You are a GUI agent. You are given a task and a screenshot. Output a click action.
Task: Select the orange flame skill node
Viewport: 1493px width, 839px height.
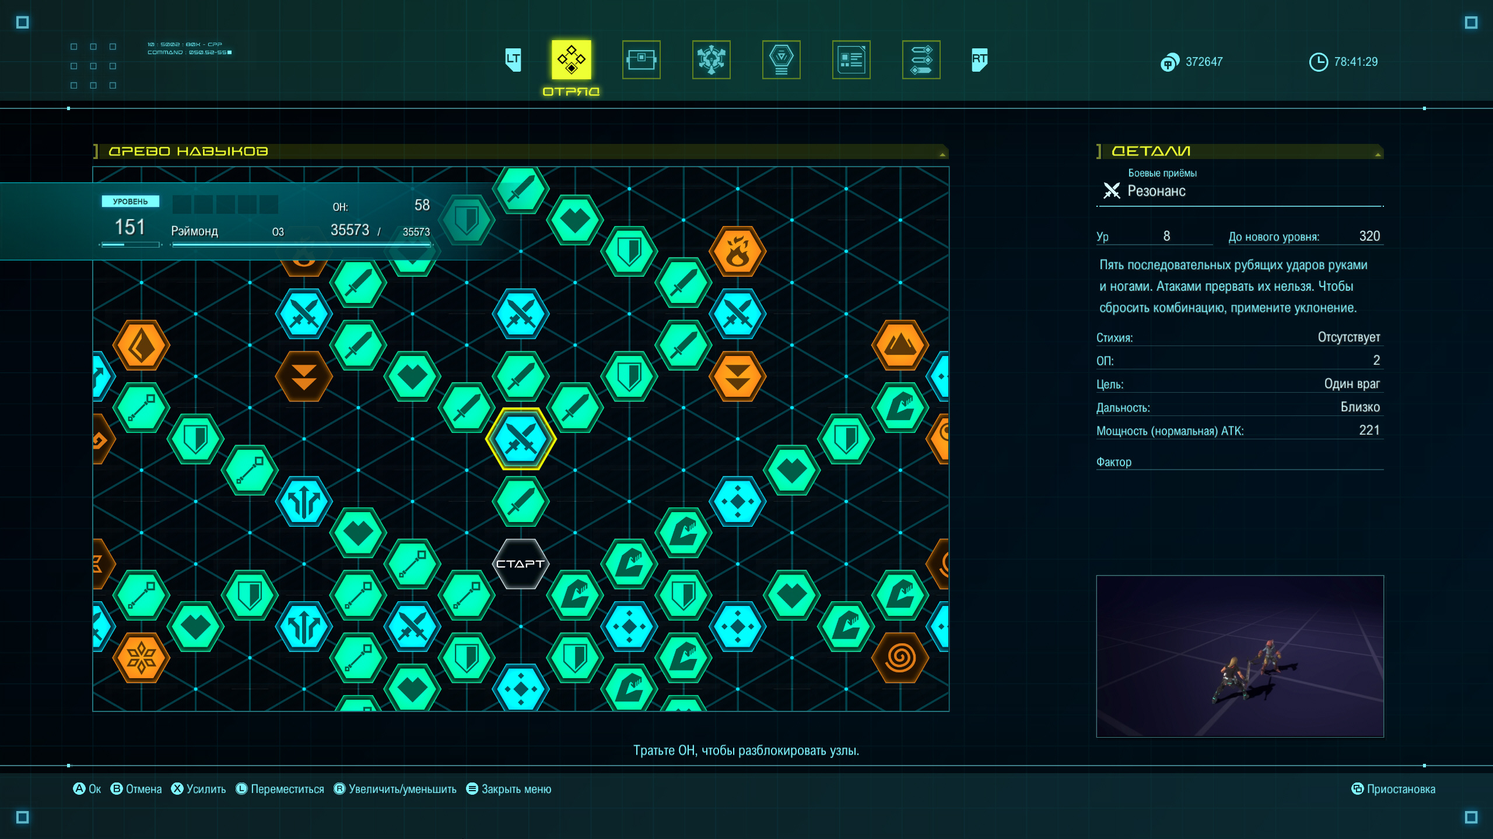click(737, 252)
